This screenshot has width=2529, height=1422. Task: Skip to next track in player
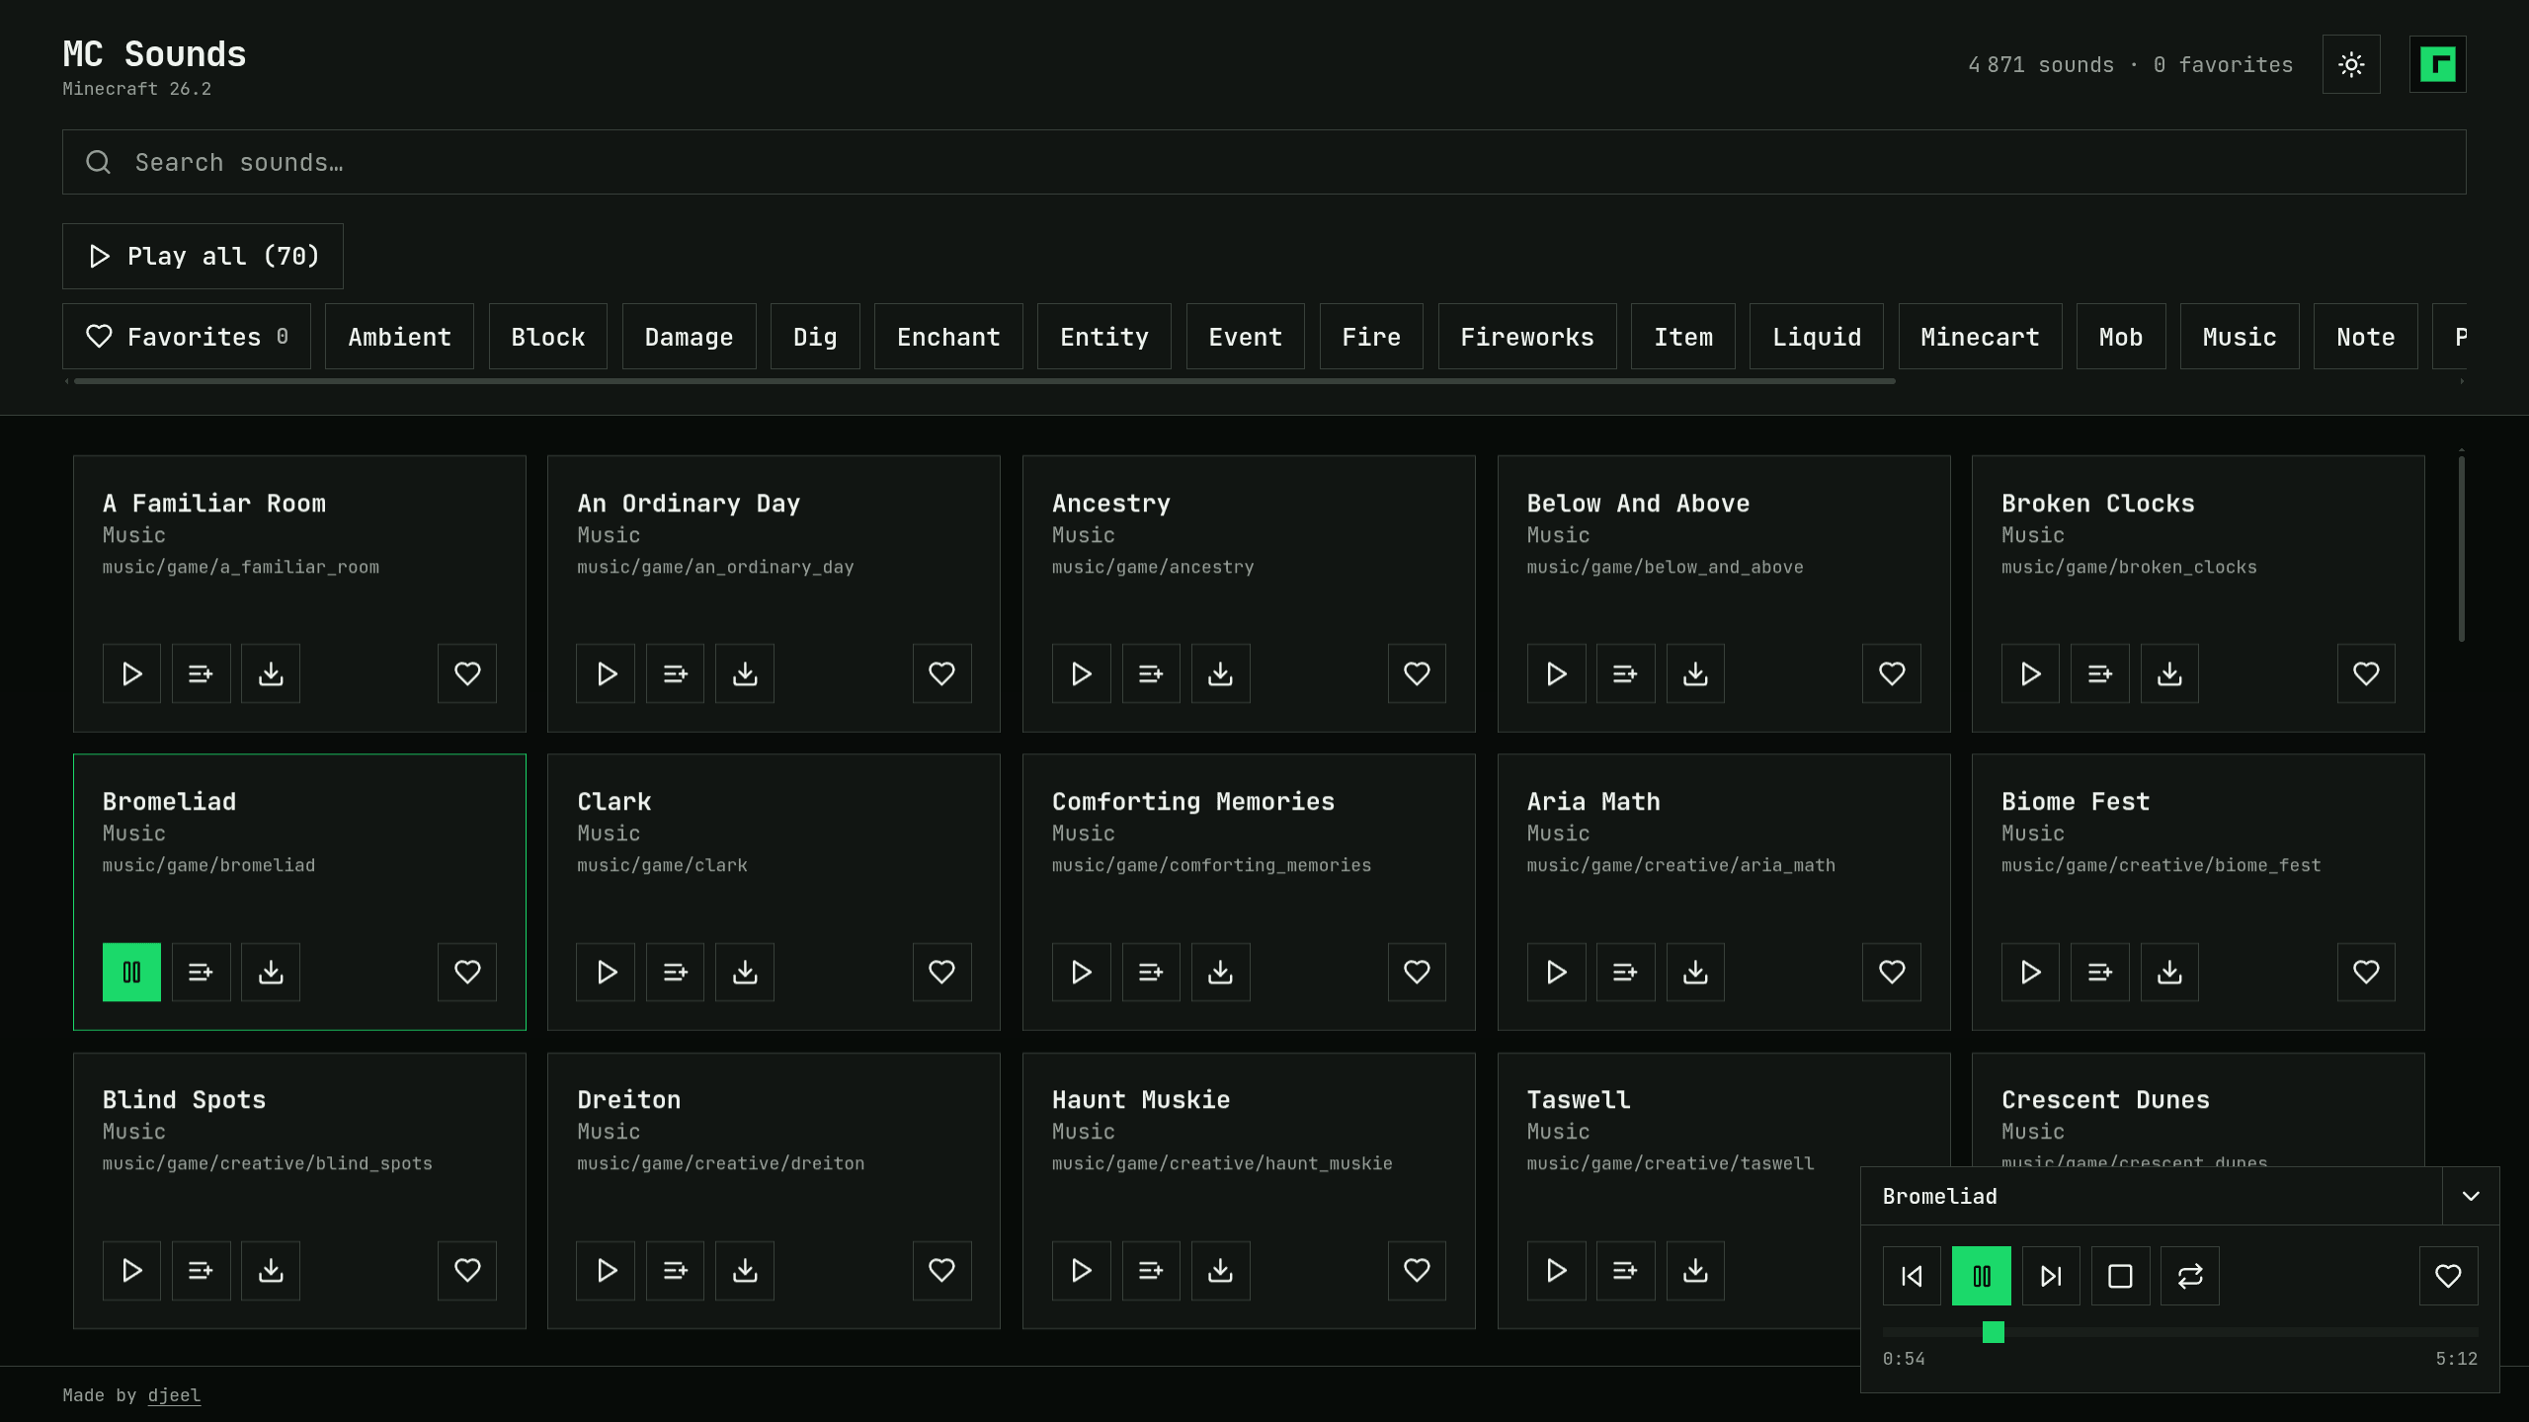click(x=2051, y=1276)
